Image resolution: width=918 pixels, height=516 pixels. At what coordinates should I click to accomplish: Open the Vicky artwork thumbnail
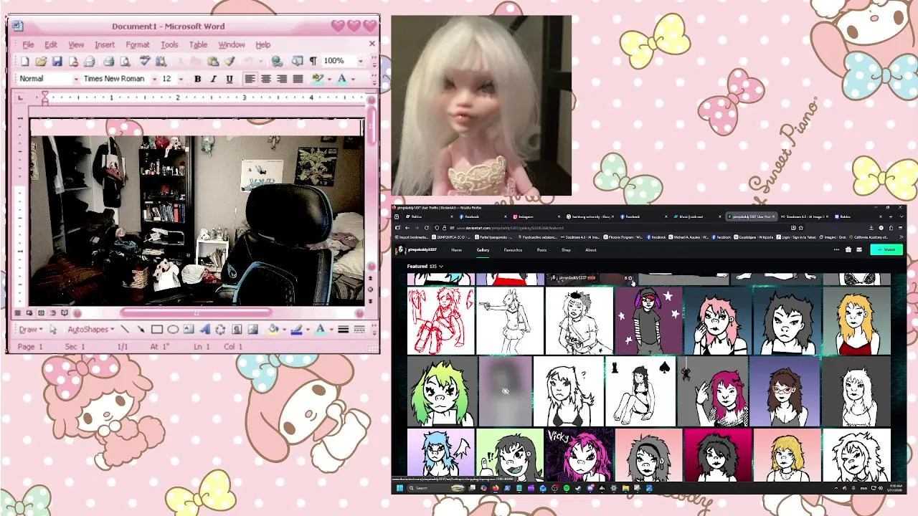click(x=579, y=455)
